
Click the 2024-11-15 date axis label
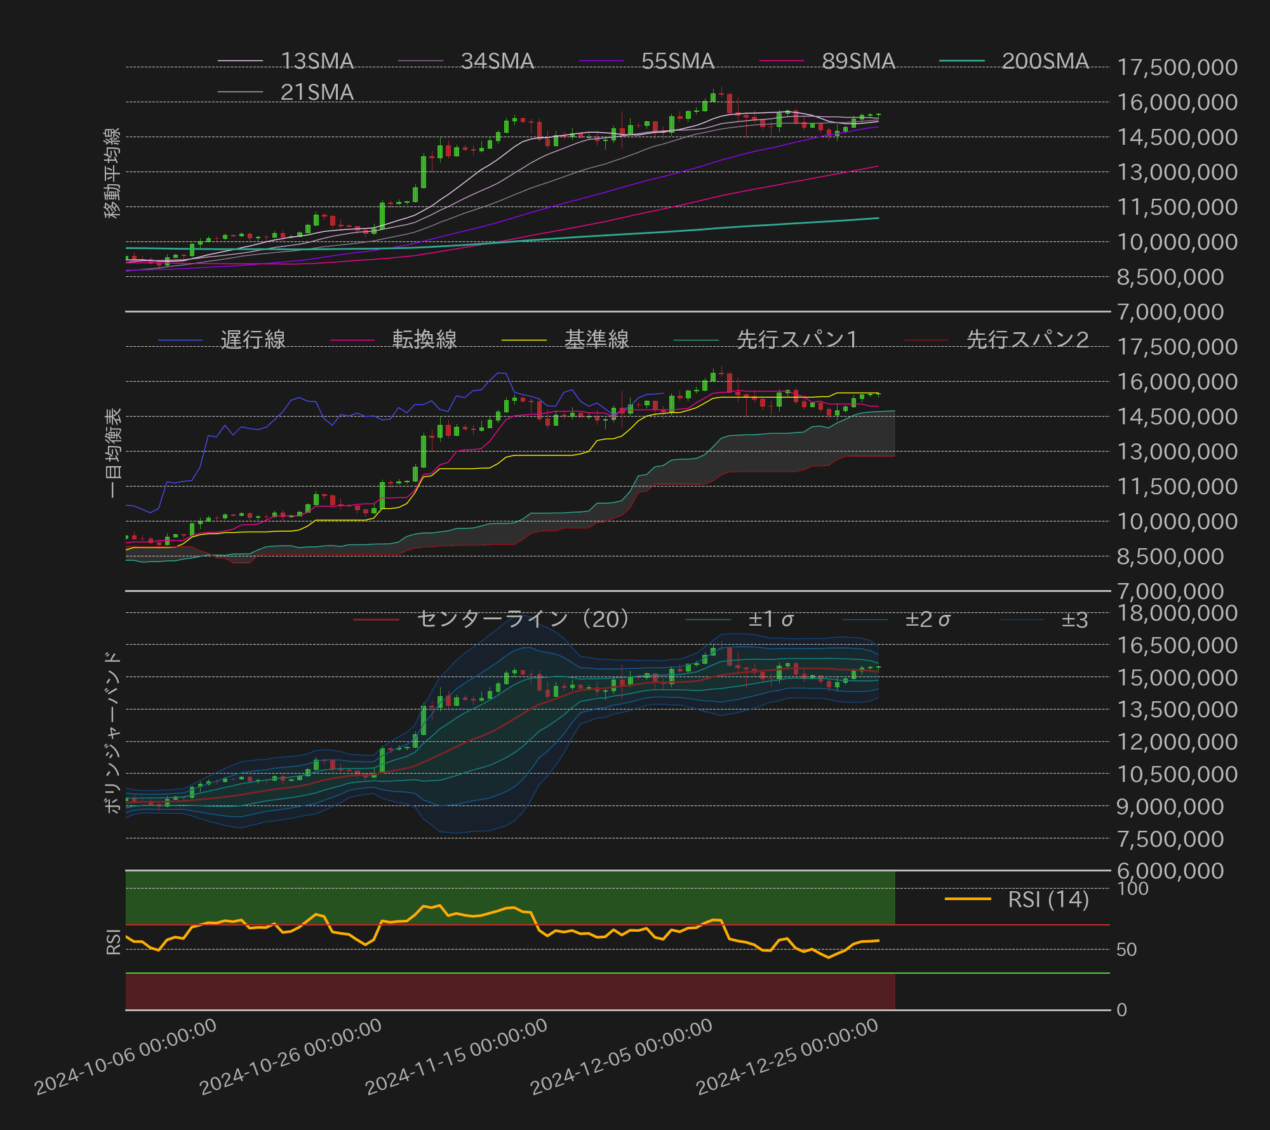click(456, 1057)
